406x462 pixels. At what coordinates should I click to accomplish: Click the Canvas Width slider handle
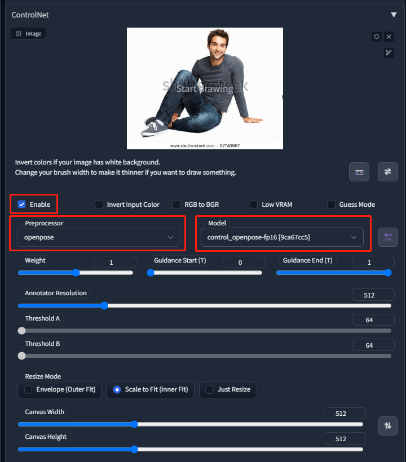134,424
